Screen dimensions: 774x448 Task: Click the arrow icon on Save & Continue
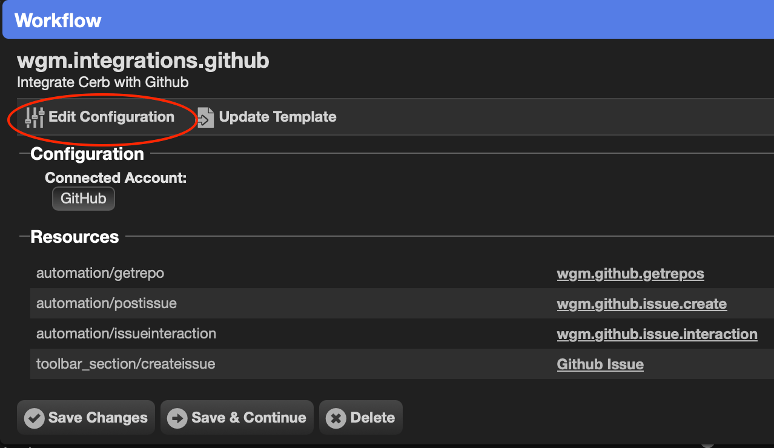pos(177,418)
